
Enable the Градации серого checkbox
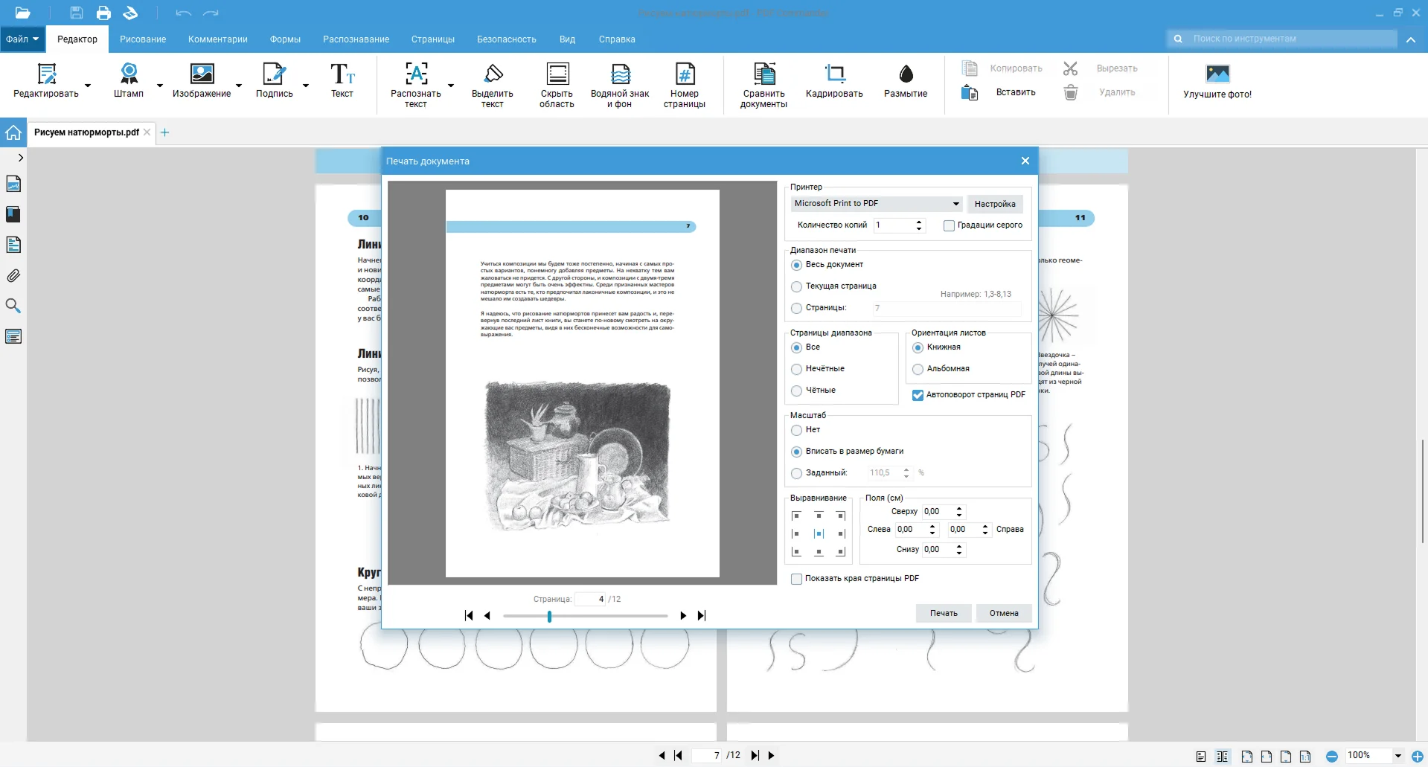pyautogui.click(x=949, y=225)
